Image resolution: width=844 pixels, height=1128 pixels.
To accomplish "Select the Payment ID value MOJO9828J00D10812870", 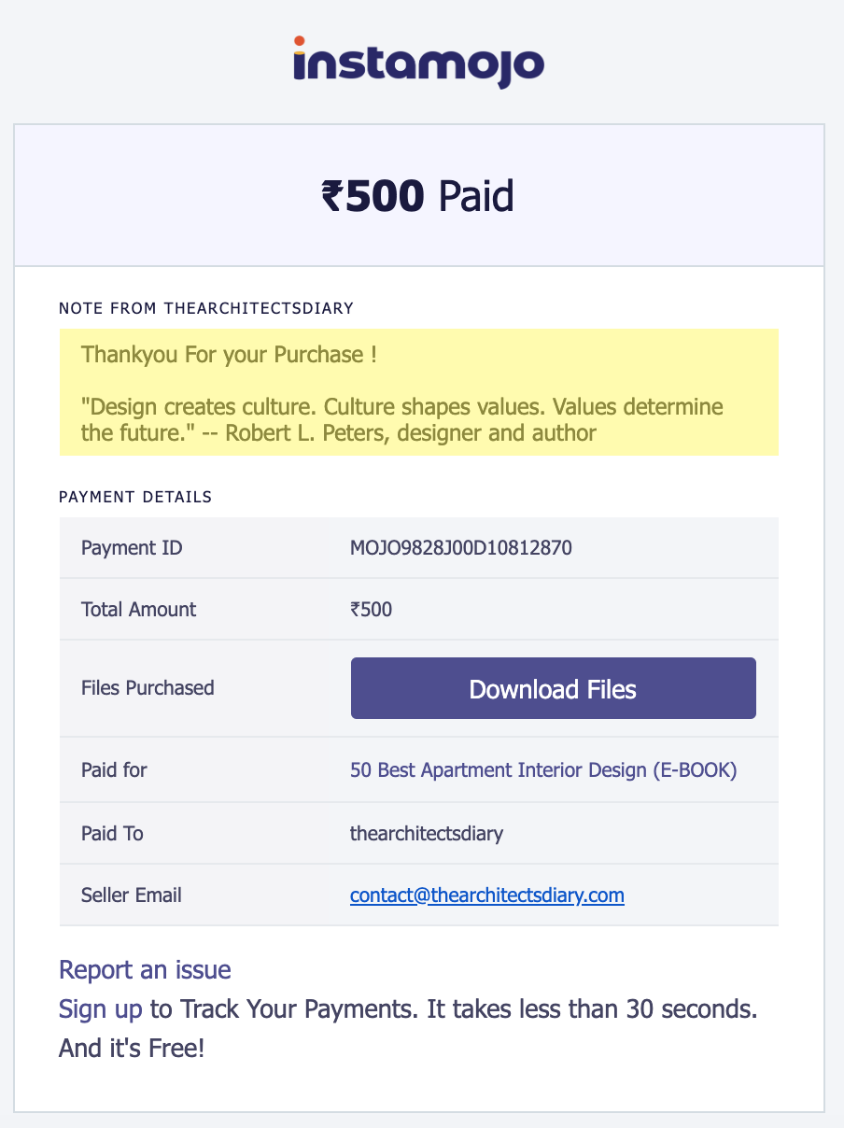I will click(x=461, y=548).
